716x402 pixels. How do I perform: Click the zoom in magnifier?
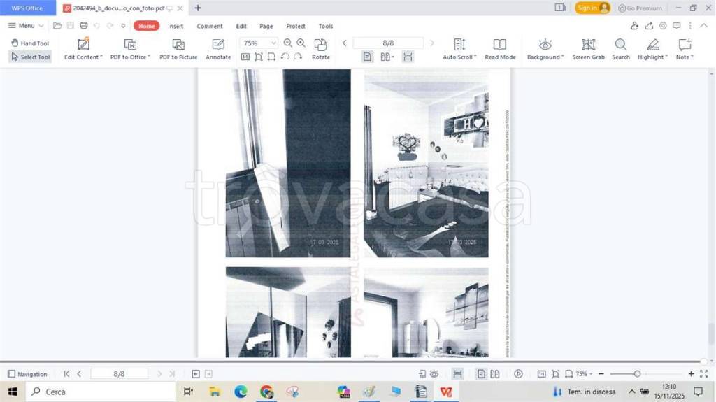[301, 43]
